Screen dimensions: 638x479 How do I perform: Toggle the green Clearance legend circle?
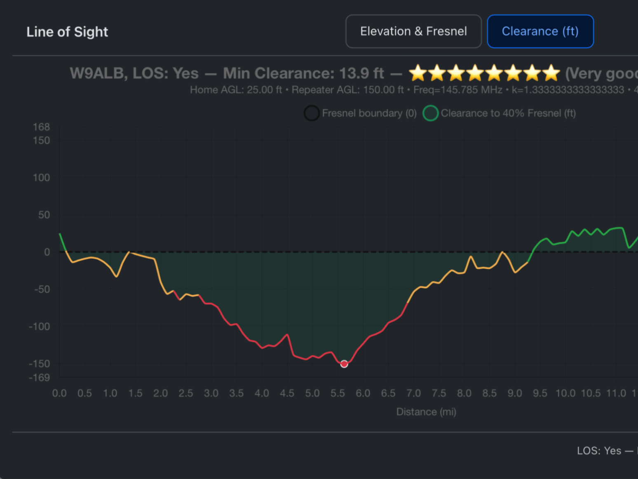430,113
